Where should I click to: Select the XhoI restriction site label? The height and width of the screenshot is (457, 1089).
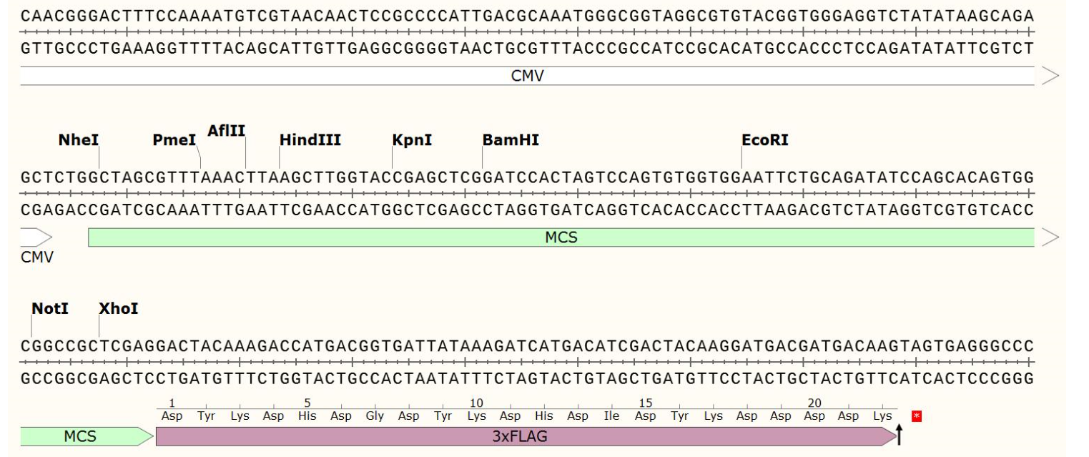point(118,310)
